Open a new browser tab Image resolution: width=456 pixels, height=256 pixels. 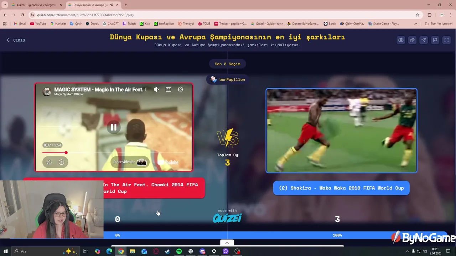click(x=126, y=5)
